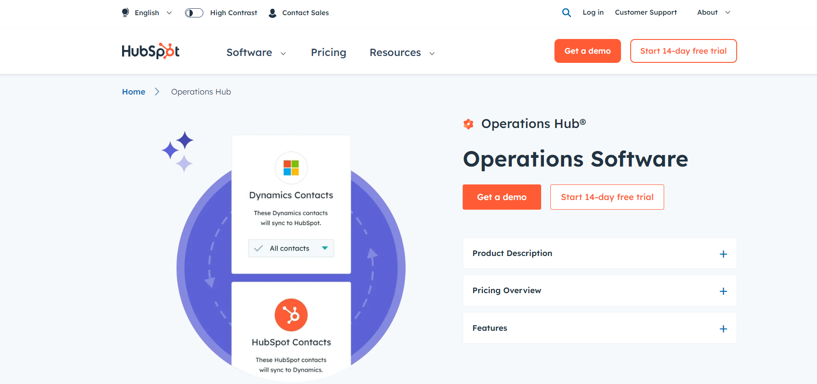Click "These Dynamics contacts will sync" text
Screen dimensions: 817x384
[291, 218]
